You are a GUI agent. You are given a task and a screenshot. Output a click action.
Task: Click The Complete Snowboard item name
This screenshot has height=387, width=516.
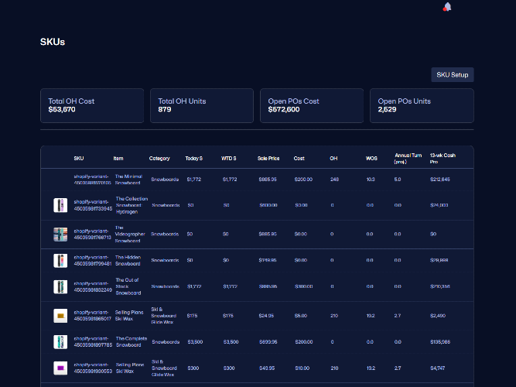(132, 342)
